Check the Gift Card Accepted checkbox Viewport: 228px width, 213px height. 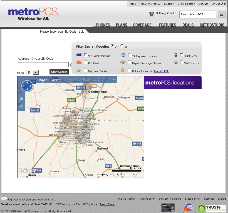pyautogui.click(x=86, y=55)
